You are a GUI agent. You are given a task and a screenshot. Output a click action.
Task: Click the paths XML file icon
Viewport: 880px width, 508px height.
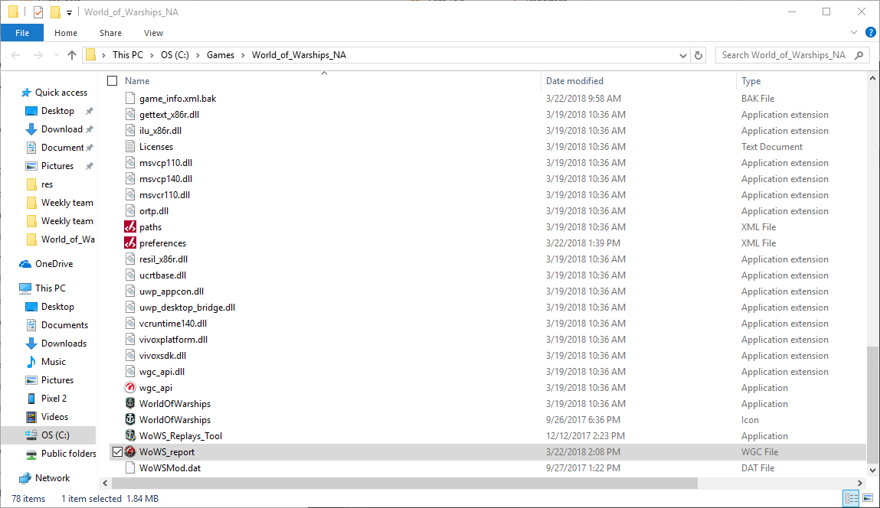tap(130, 227)
